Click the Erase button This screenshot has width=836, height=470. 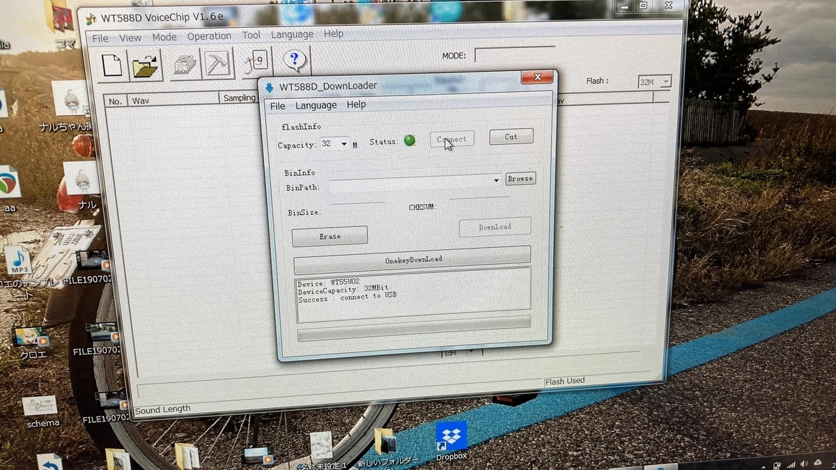(330, 236)
